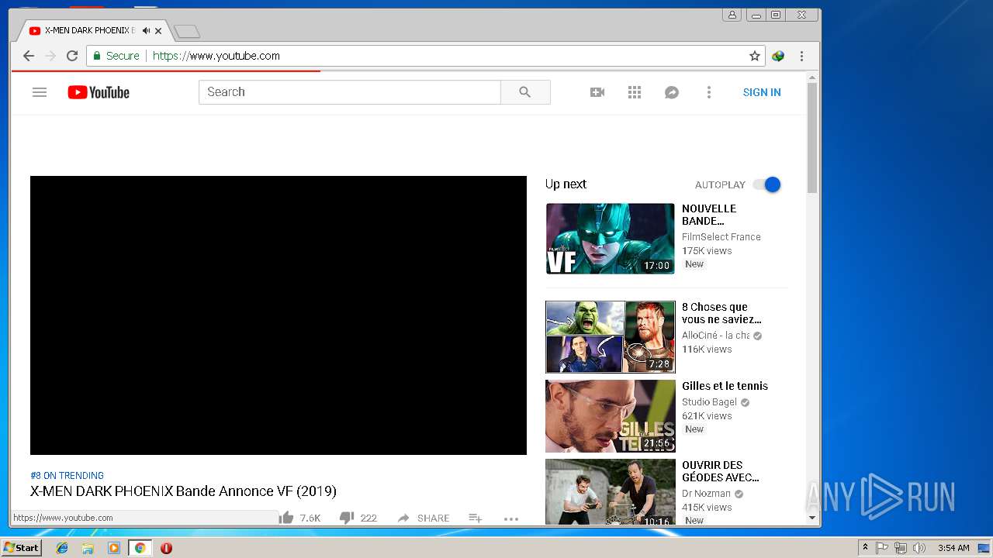
Task: Open a new Chrome tab
Action: (x=187, y=31)
